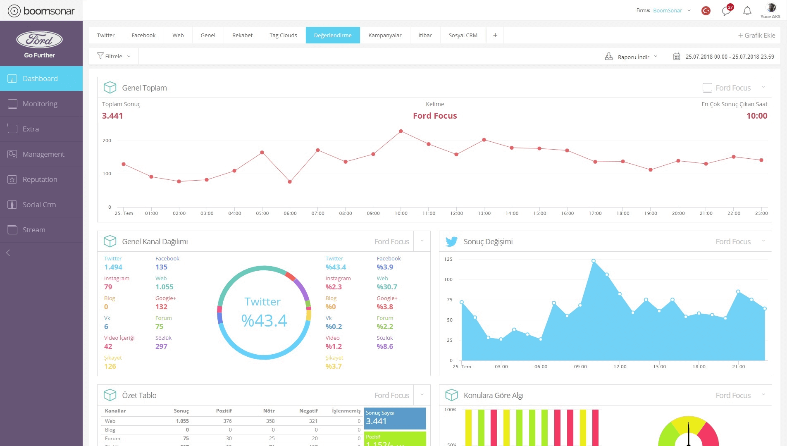The width and height of the screenshot is (787, 446).
Task: Click the Negatif column header in Özet Tablo
Action: click(x=308, y=410)
